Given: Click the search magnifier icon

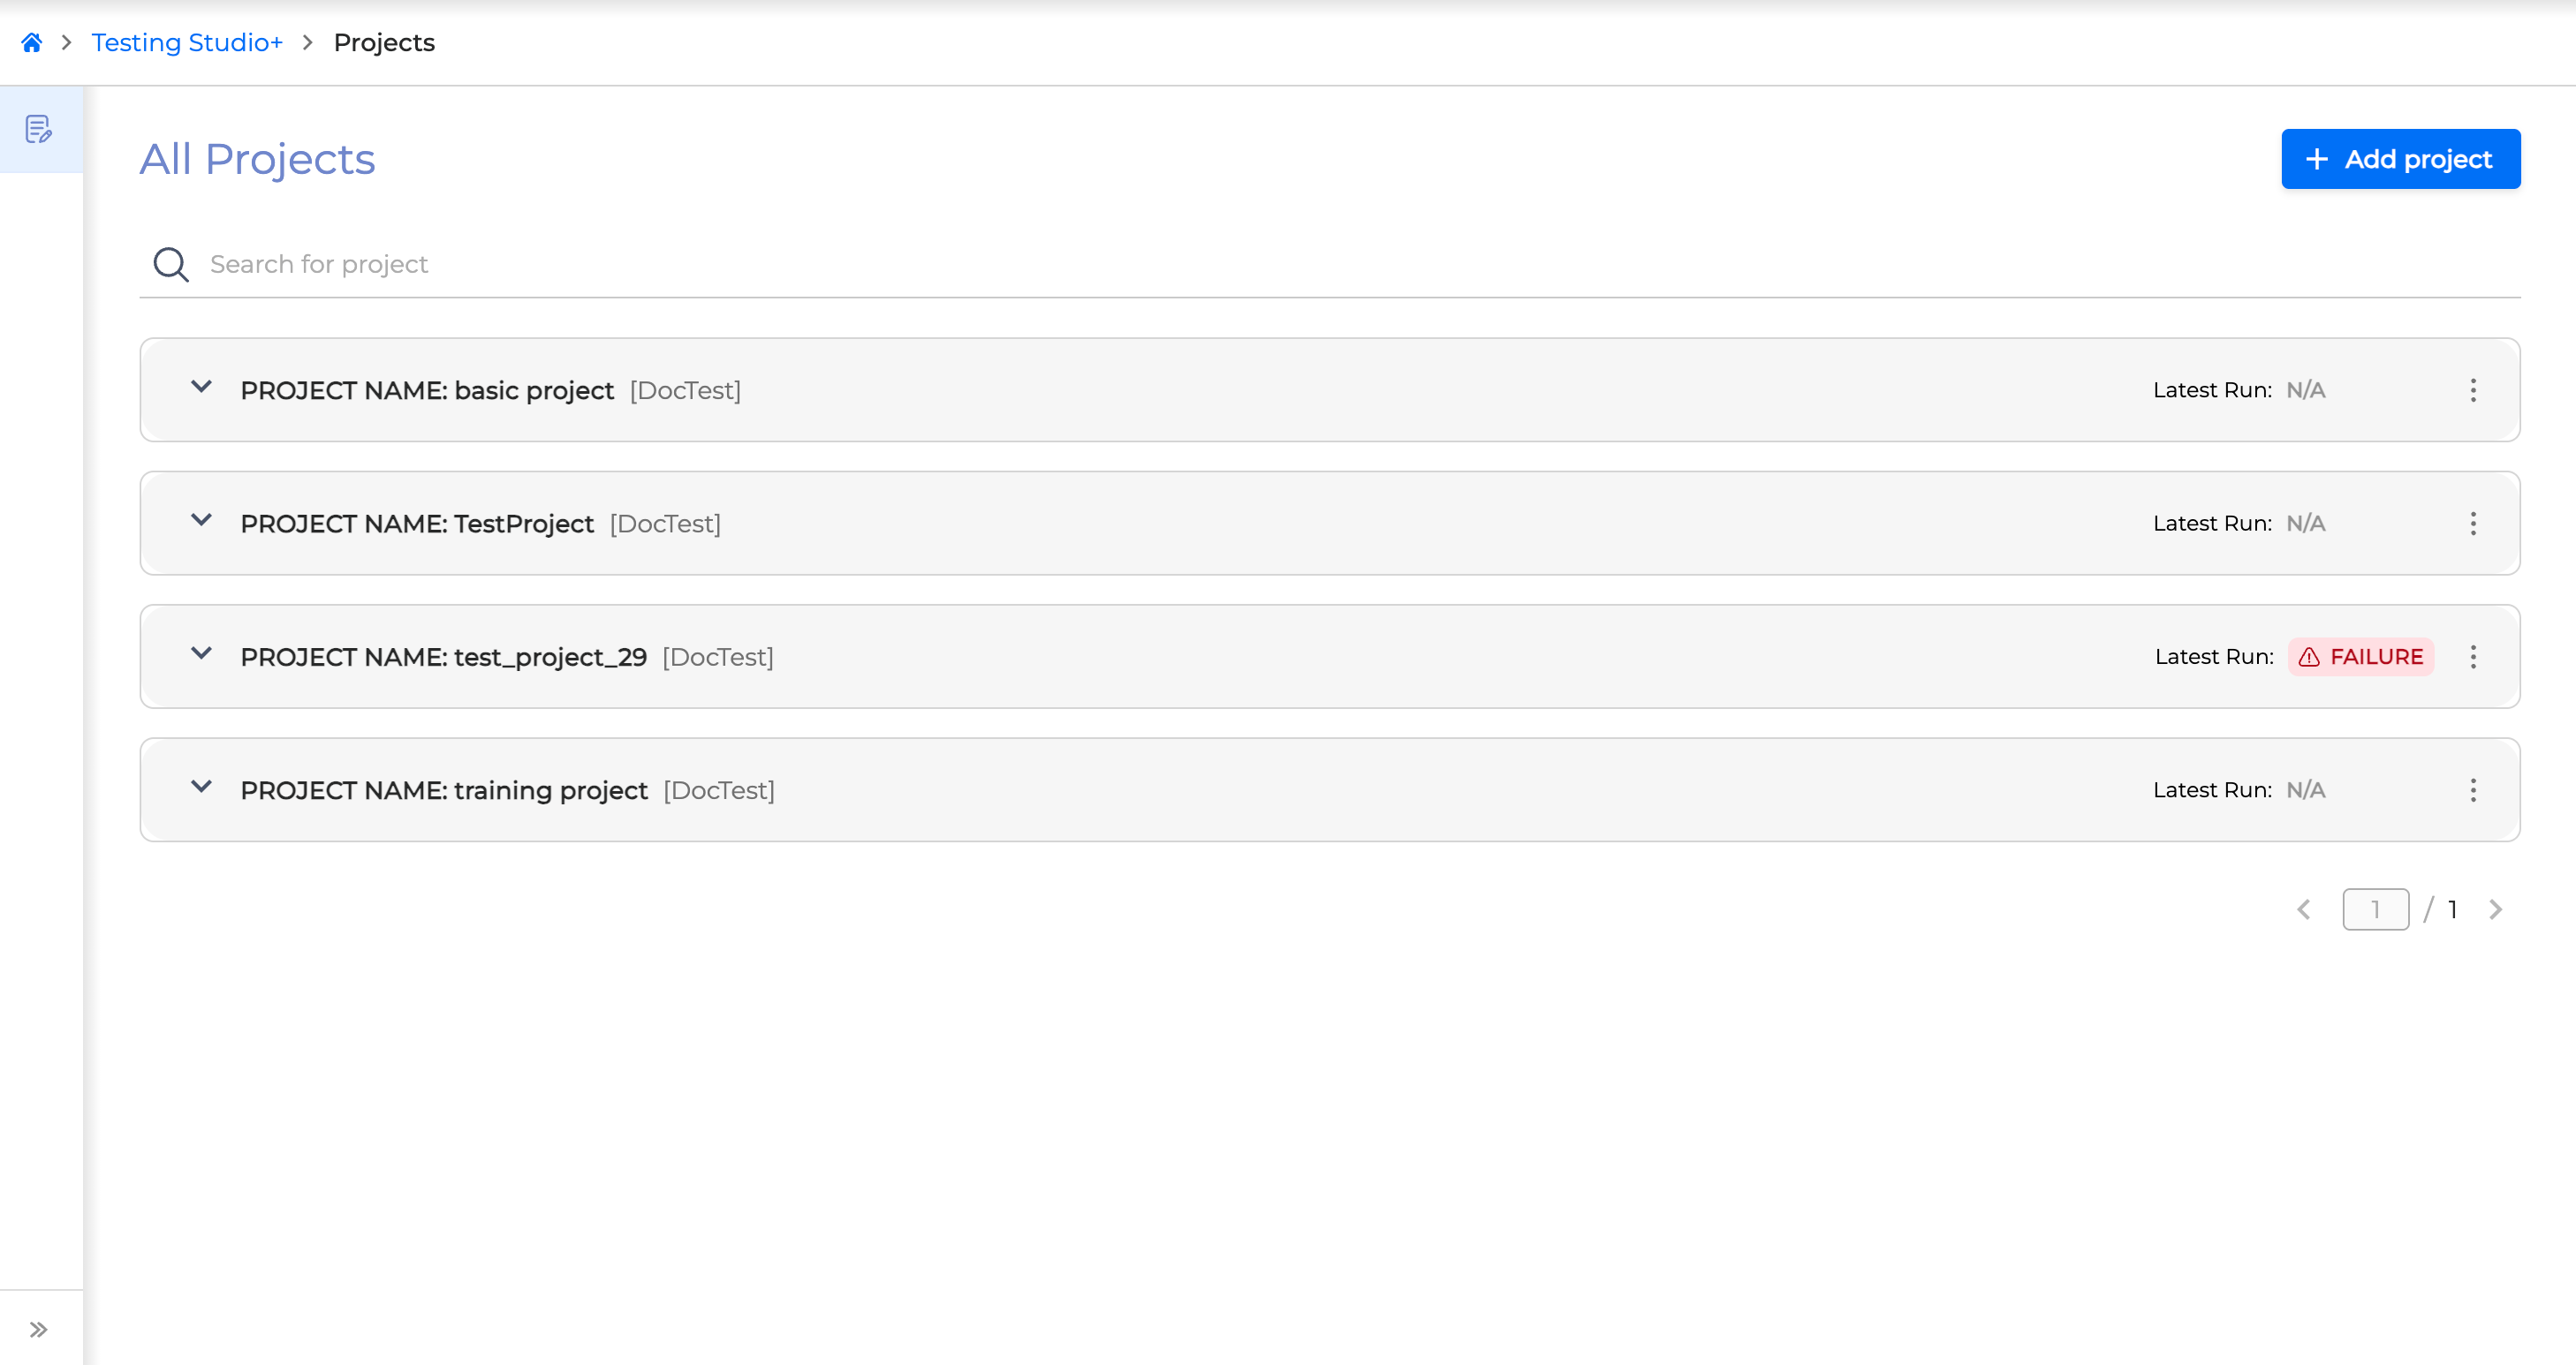Looking at the screenshot, I should click(171, 265).
